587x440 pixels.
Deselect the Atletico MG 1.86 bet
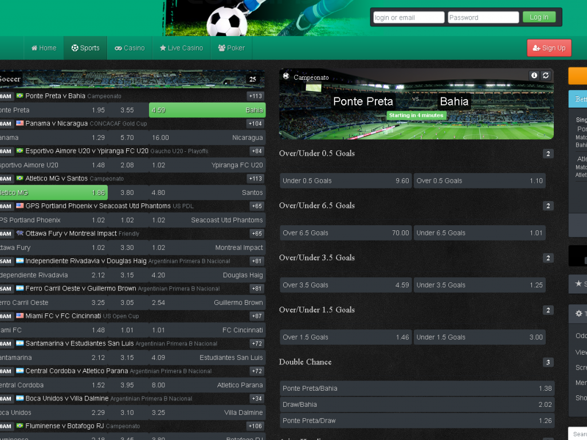tap(53, 192)
